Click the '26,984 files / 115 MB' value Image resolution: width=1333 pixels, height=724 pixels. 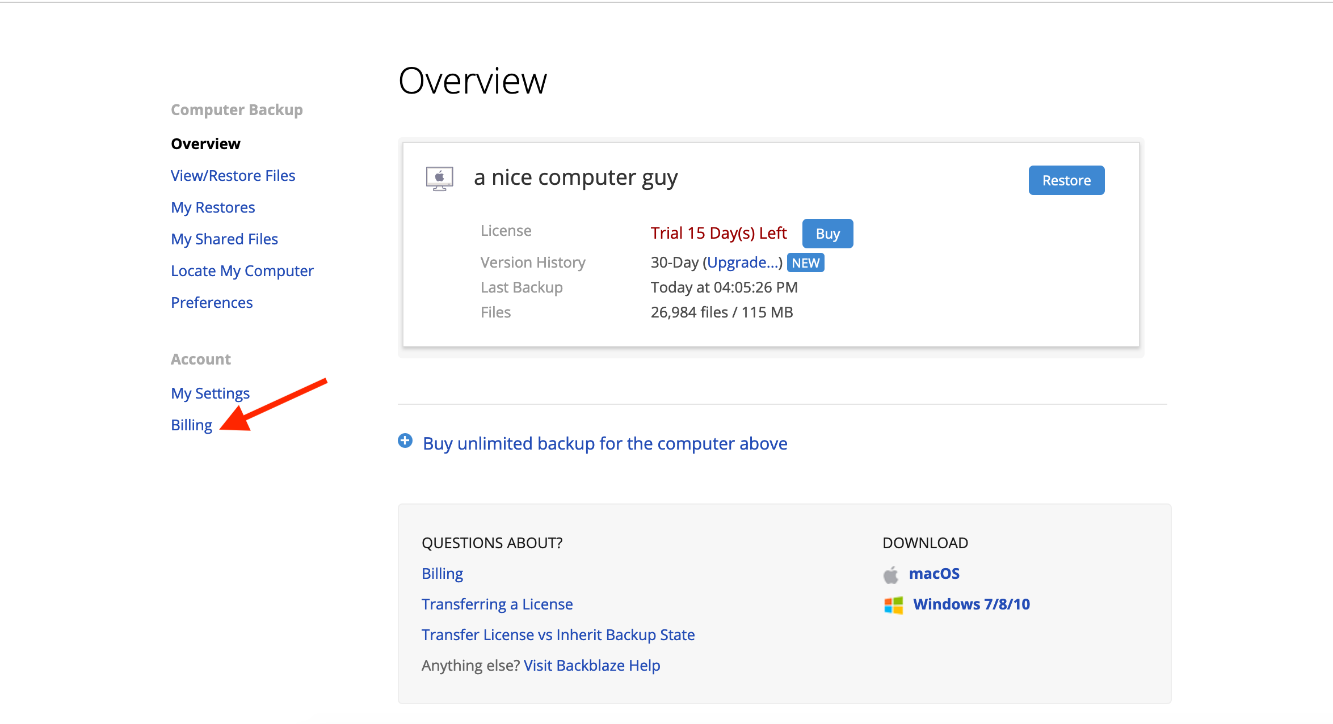click(x=722, y=312)
